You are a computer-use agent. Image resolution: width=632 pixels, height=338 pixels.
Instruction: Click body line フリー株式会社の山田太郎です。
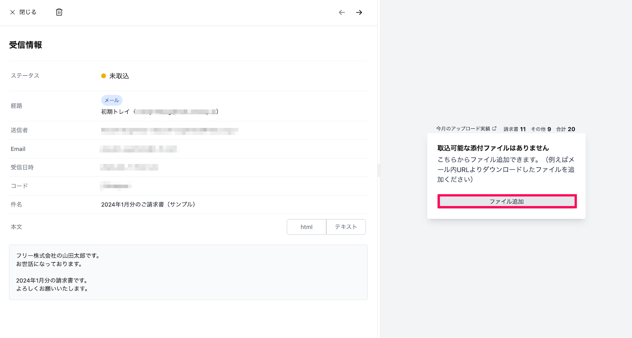tap(58, 256)
